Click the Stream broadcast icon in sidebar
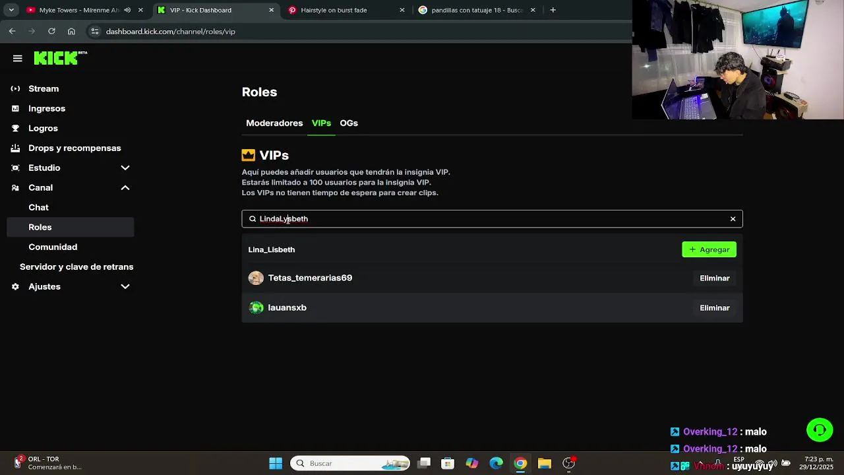Viewport: 844px width, 475px height. tap(15, 88)
